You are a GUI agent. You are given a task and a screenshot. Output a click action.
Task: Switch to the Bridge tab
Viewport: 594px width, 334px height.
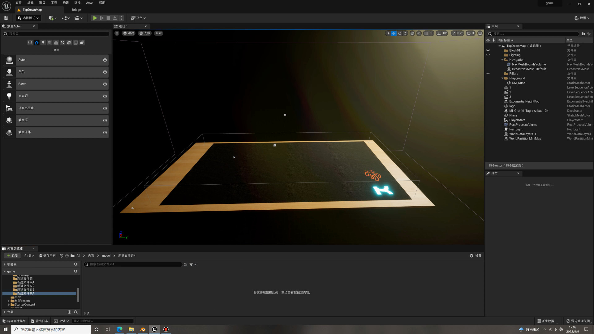point(76,10)
